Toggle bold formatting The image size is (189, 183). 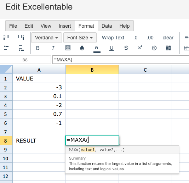(x=38, y=48)
